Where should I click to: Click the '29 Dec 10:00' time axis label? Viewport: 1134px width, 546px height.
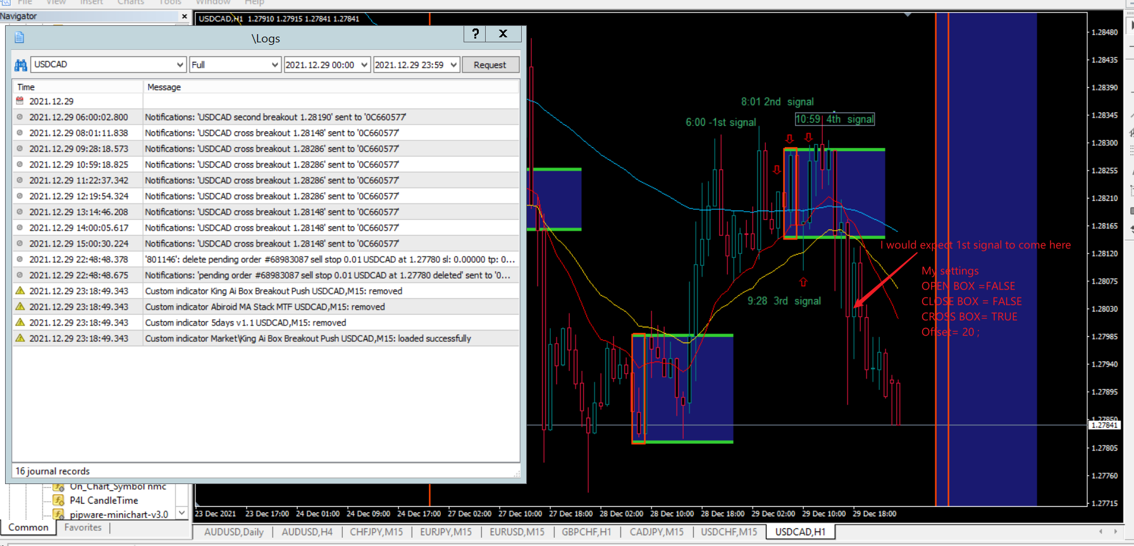pyautogui.click(x=824, y=514)
